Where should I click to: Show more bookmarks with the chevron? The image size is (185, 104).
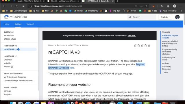click(181, 11)
